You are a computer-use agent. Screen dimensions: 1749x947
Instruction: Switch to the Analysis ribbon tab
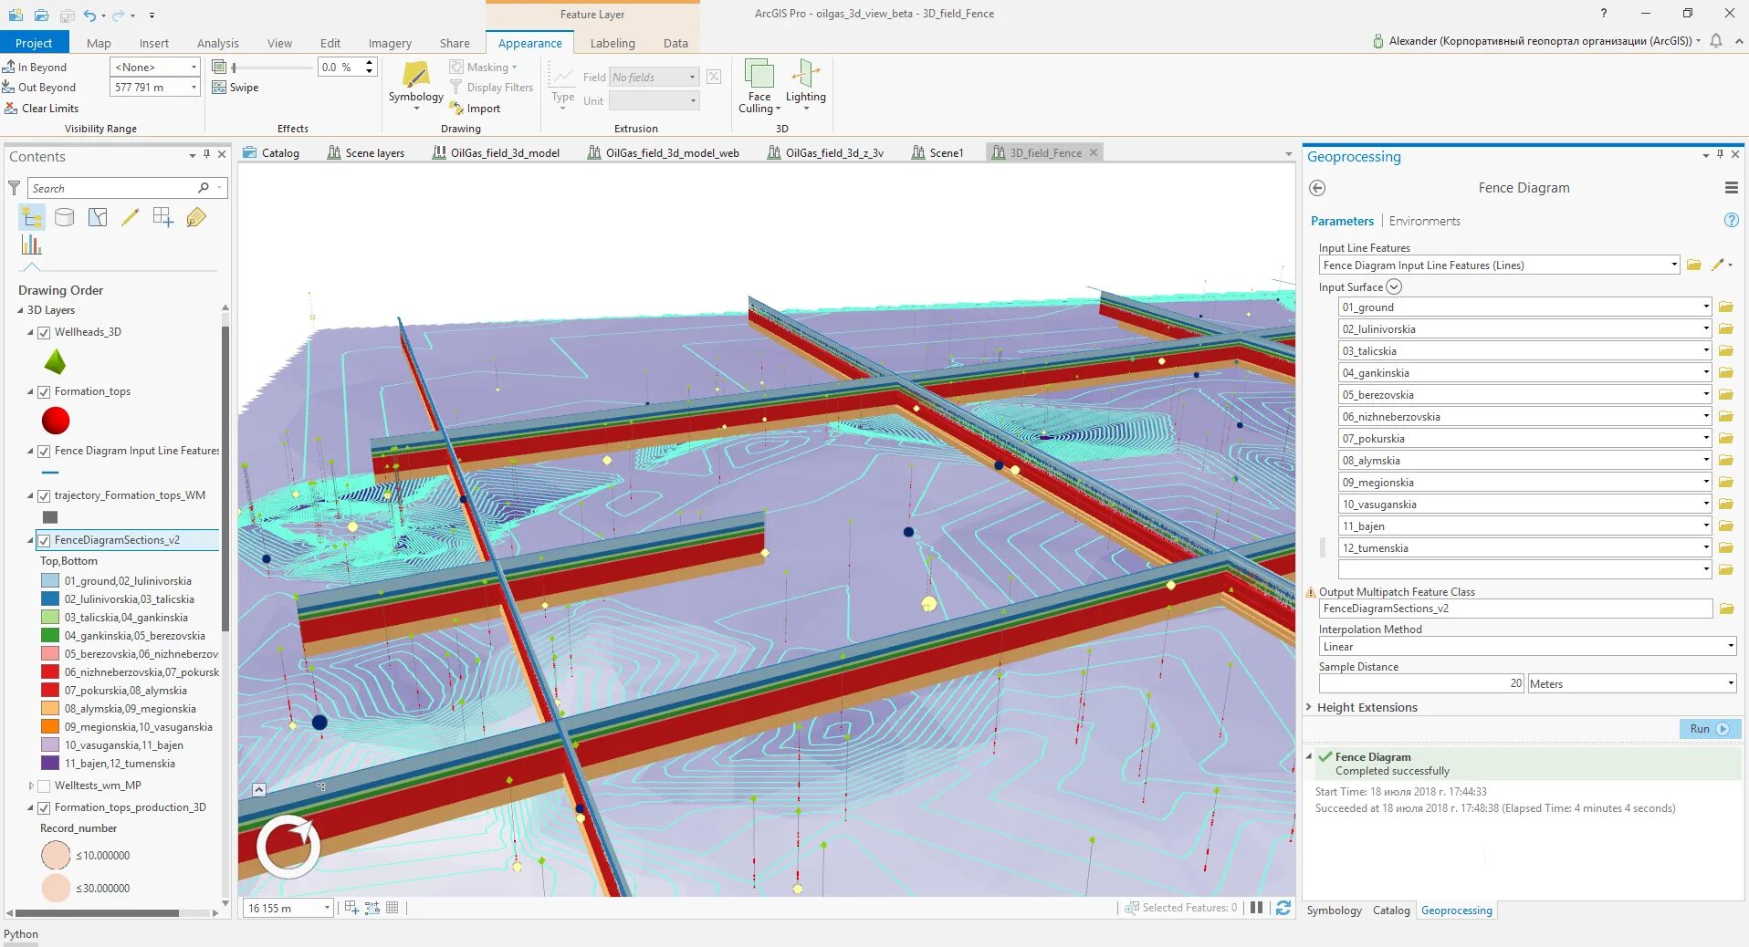pos(217,43)
